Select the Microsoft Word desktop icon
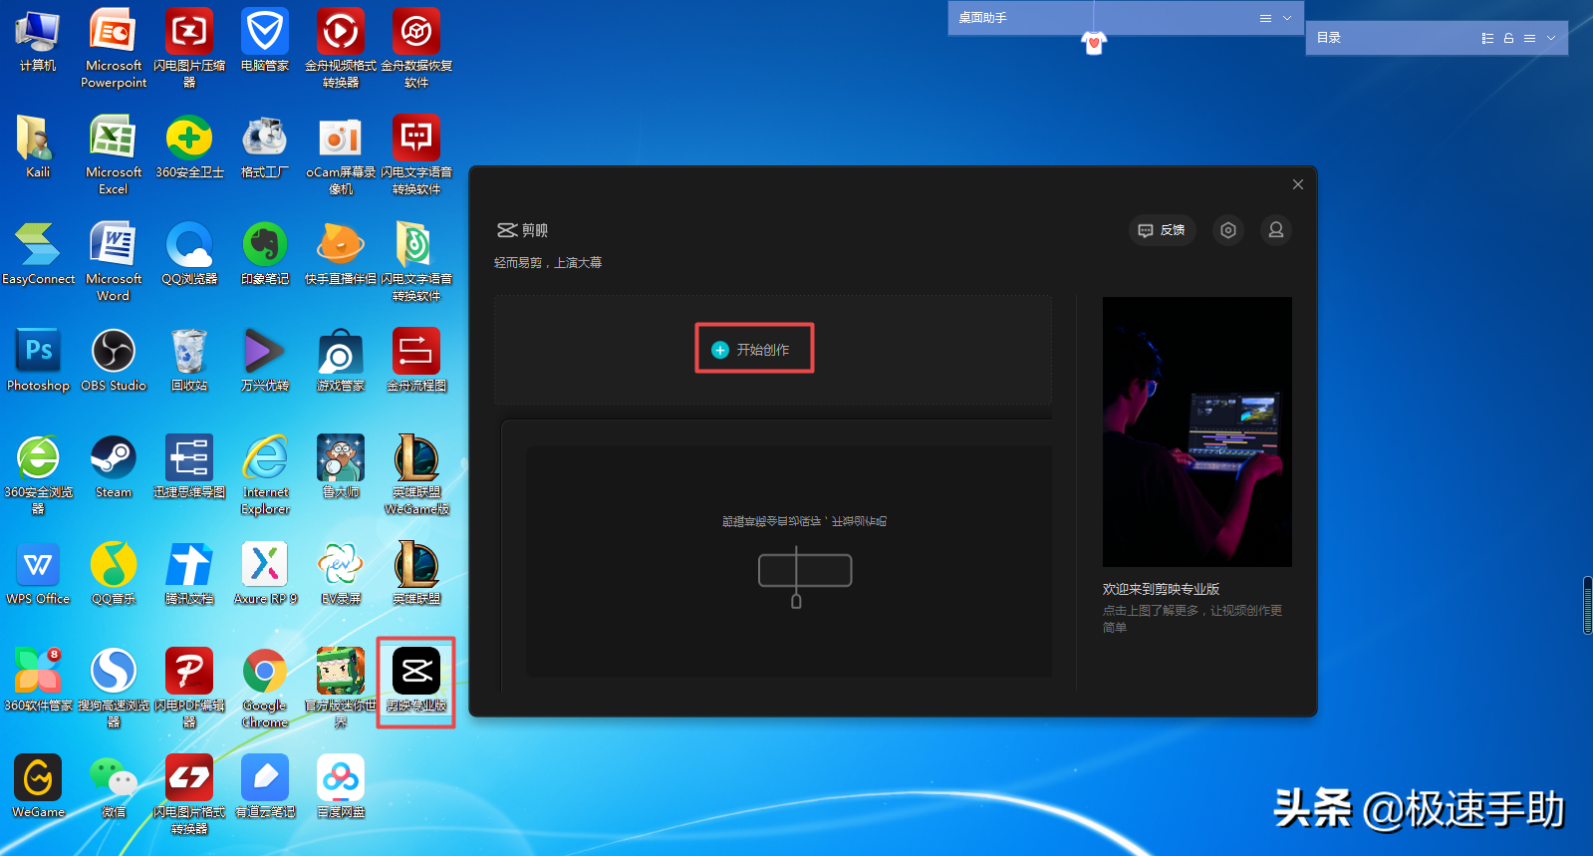 click(114, 260)
